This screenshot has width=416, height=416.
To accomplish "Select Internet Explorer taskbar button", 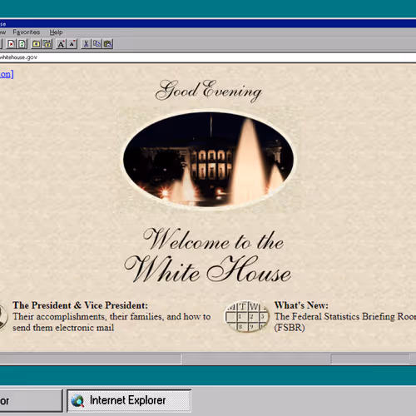I will (x=129, y=401).
